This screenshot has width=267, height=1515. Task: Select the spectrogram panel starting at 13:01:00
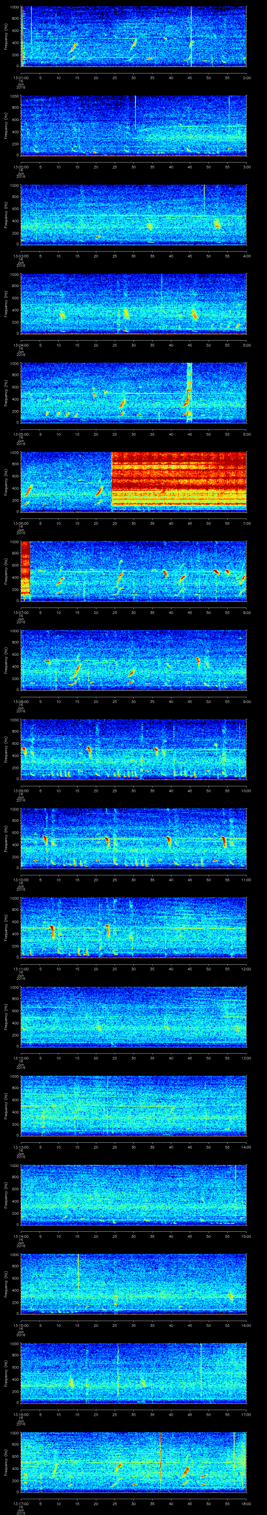point(133,37)
